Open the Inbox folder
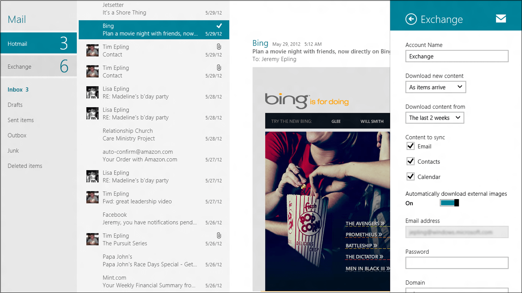This screenshot has width=522, height=293. pos(18,90)
